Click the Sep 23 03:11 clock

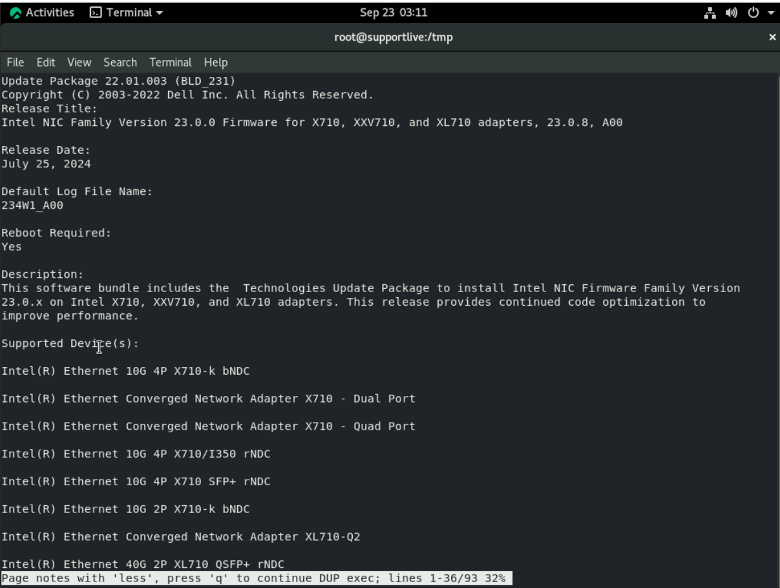pyautogui.click(x=393, y=11)
